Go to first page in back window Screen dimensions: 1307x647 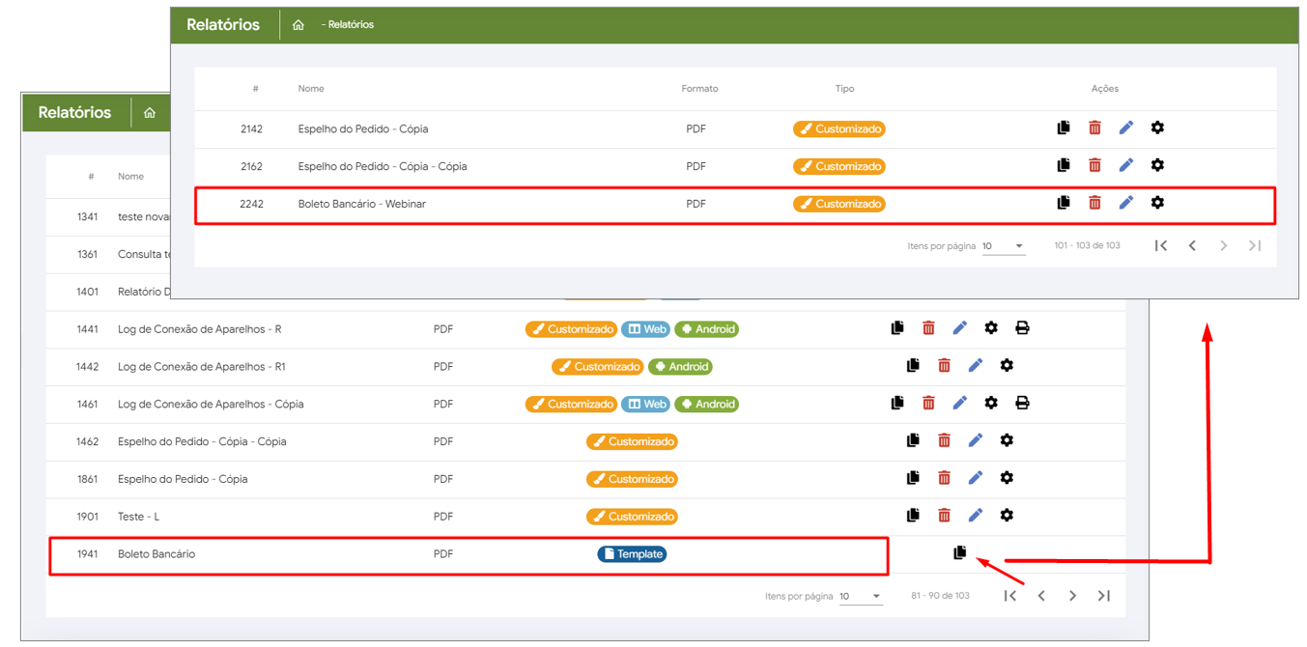click(1010, 596)
